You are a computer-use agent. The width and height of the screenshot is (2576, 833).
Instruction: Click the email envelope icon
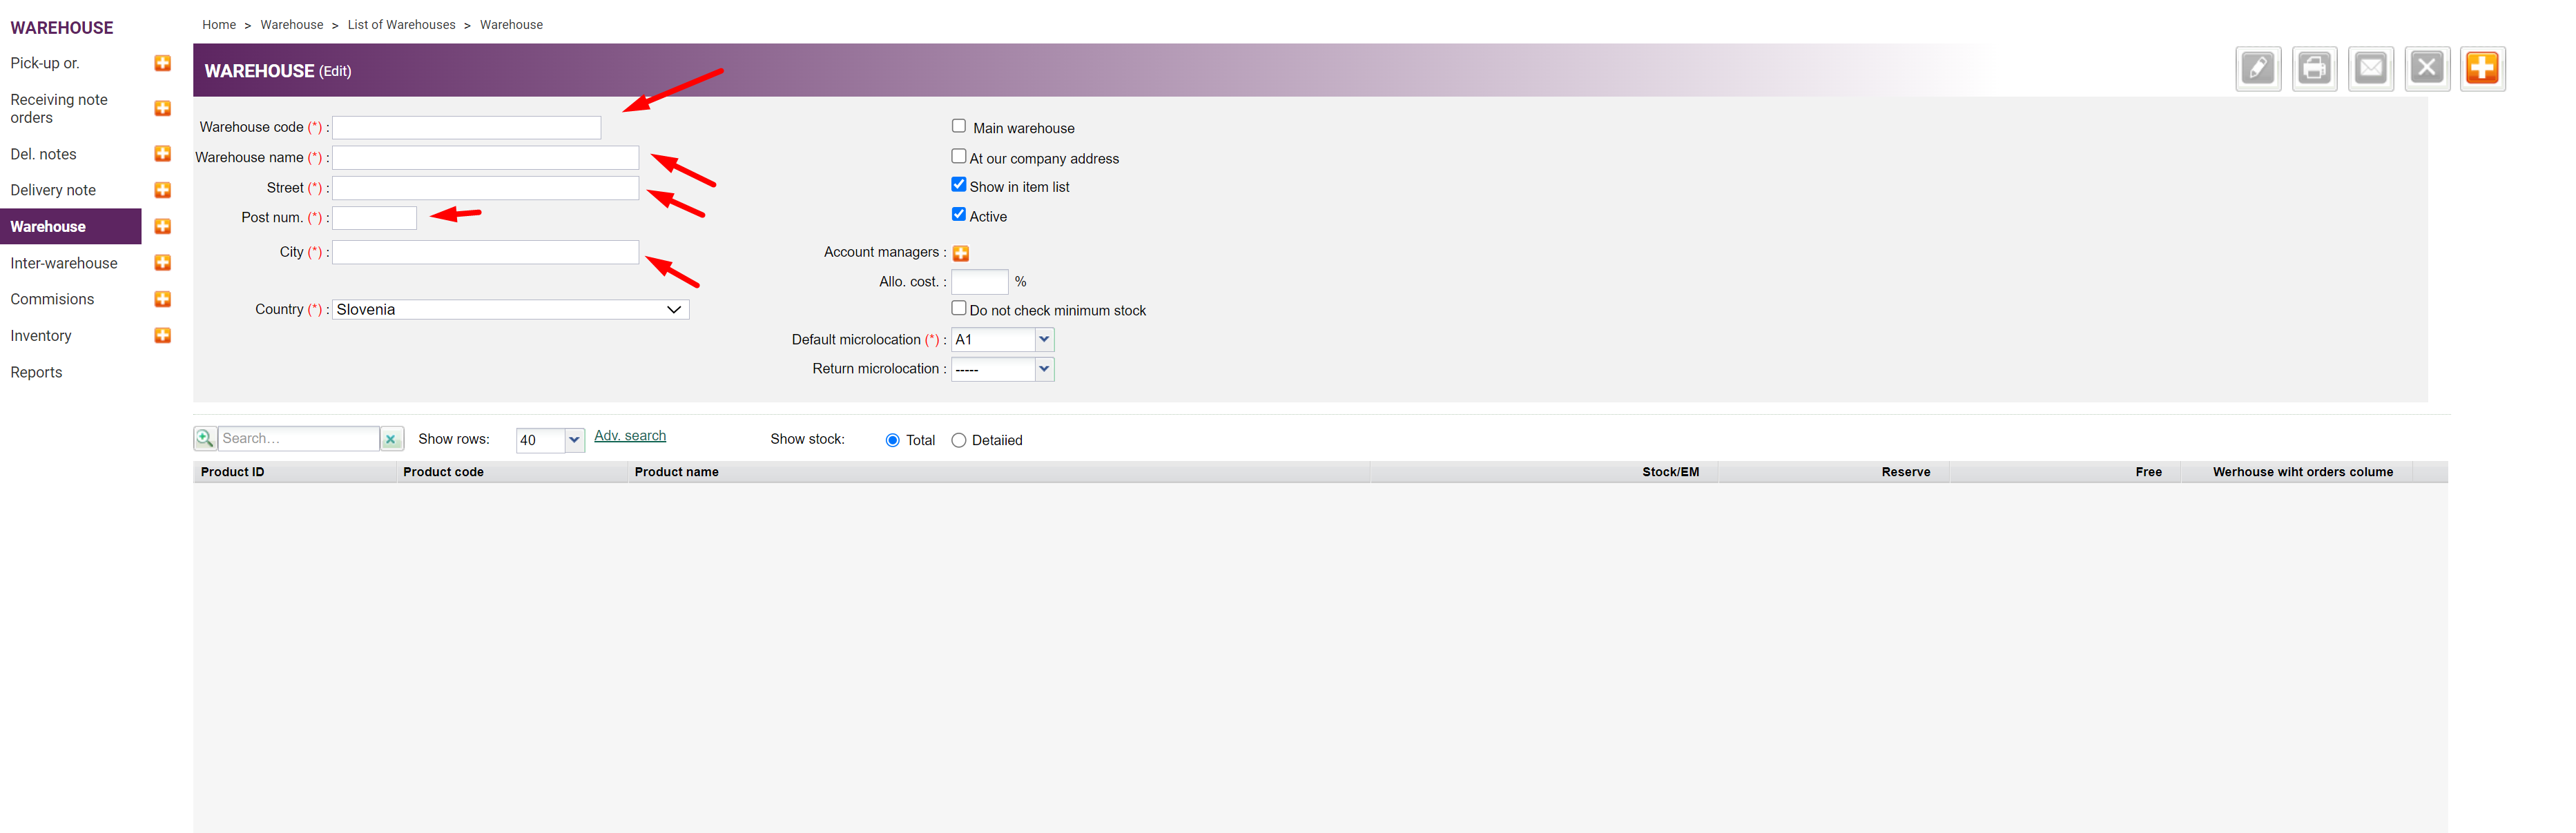click(2370, 69)
